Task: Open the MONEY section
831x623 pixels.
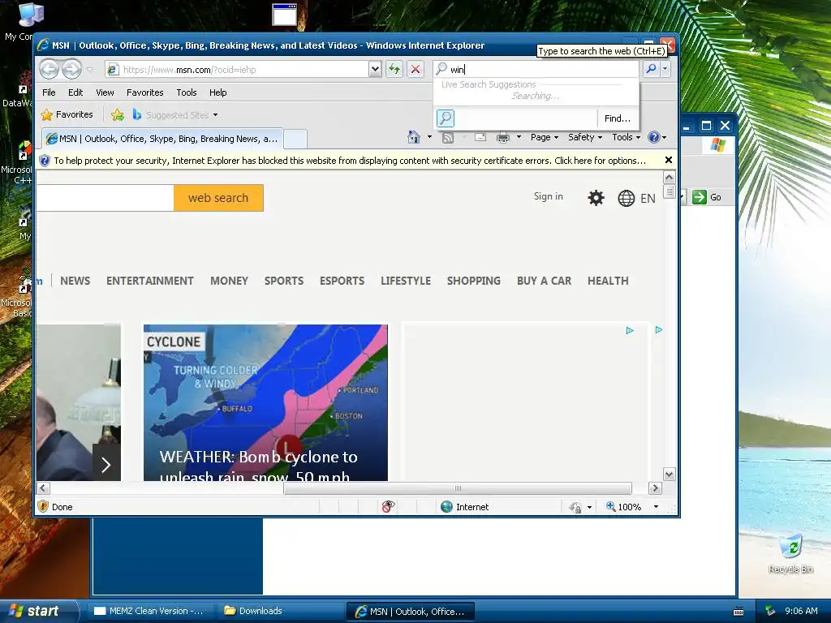Action: [x=229, y=281]
